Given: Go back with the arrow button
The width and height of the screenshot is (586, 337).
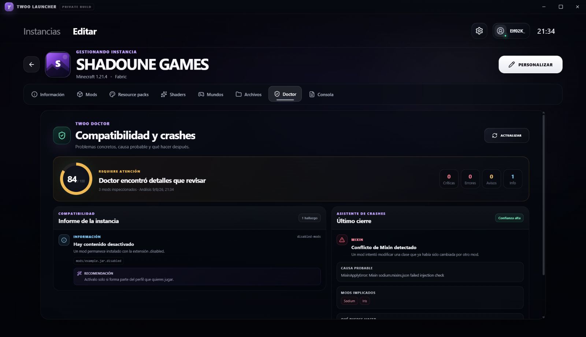Looking at the screenshot, I should [31, 64].
